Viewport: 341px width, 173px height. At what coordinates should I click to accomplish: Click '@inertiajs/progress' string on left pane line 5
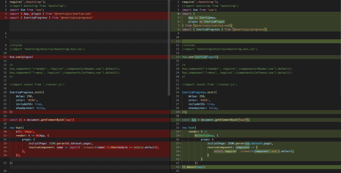click(76, 18)
